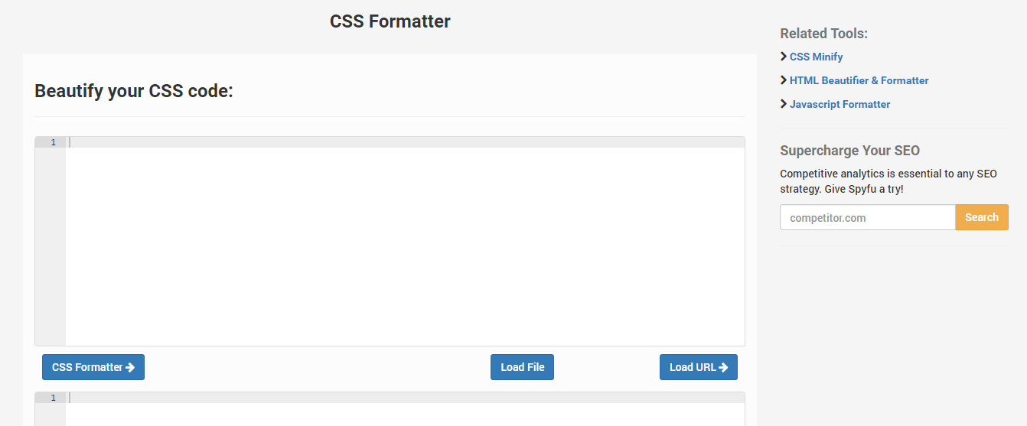Open the HTML Beautifier & Formatter link
The height and width of the screenshot is (426, 1027).
(x=859, y=80)
